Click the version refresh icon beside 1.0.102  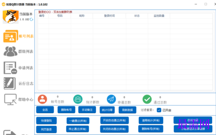[x=31, y=19]
